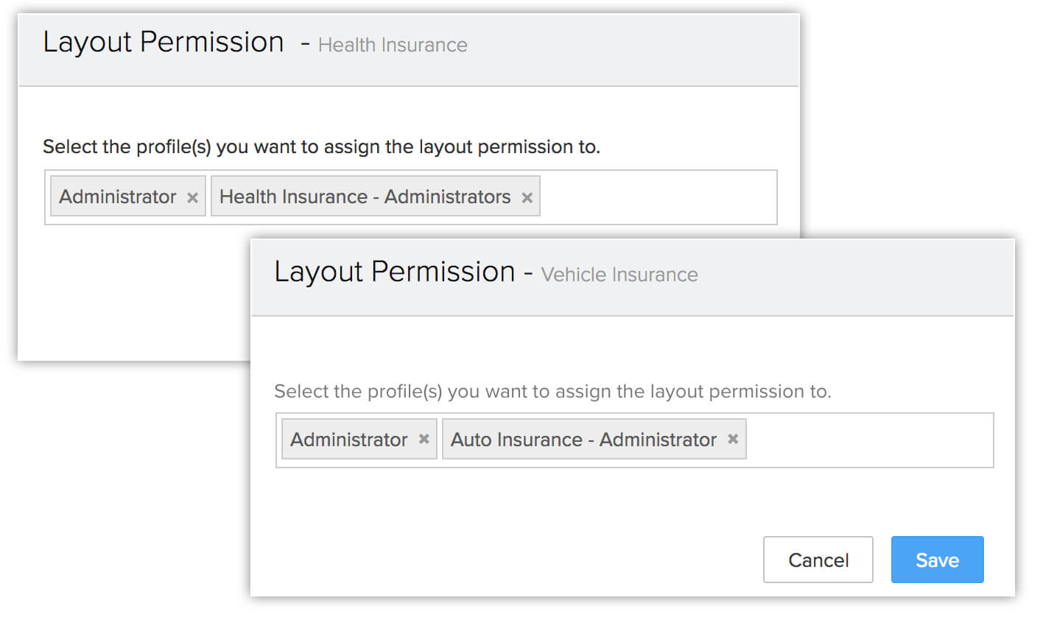Select the Auto Insurance - Administrator tag label
Screen dimensions: 1043x617
583,440
